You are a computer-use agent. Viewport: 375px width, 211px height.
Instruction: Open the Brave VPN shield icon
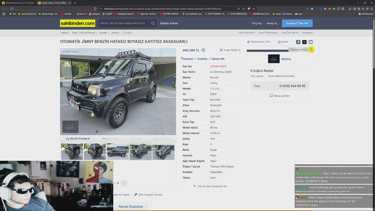pos(367,9)
